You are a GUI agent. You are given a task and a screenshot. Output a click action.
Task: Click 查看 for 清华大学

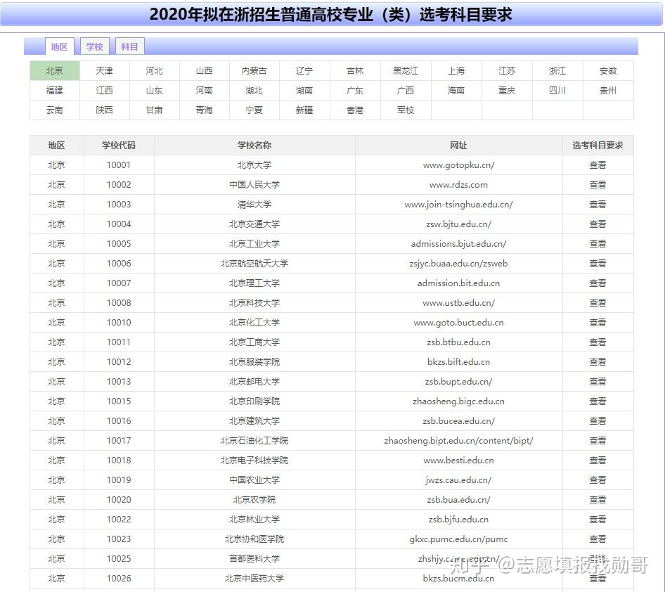point(598,205)
